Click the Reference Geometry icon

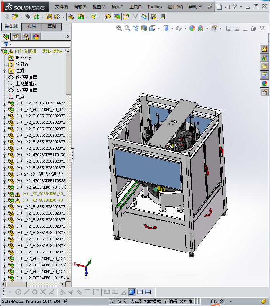click(x=94, y=17)
